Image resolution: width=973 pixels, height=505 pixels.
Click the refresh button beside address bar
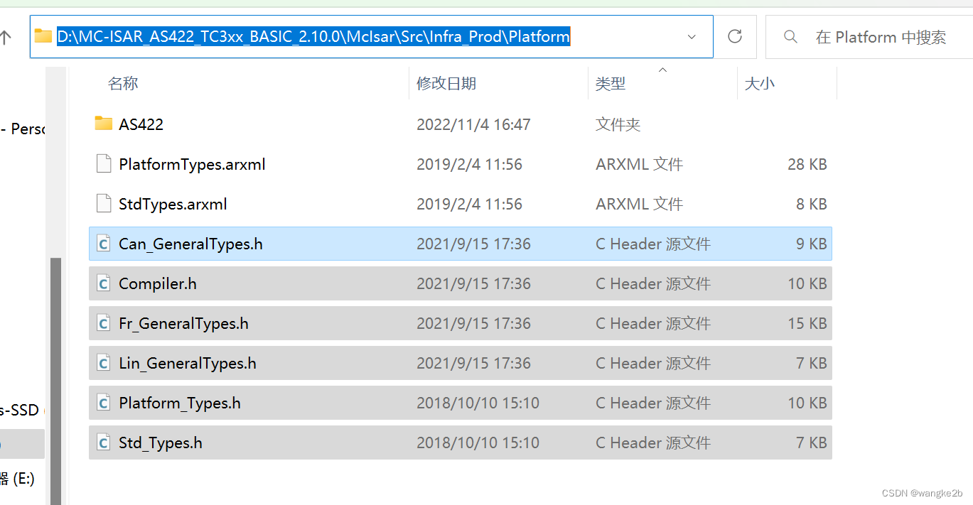pos(736,36)
